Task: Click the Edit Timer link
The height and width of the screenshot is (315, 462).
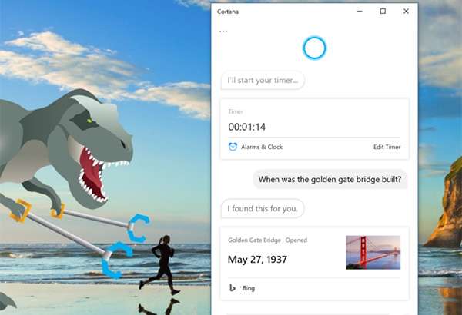Action: (387, 147)
